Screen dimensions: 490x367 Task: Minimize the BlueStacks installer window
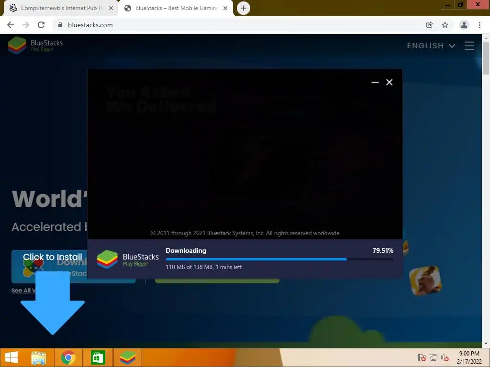pos(375,82)
